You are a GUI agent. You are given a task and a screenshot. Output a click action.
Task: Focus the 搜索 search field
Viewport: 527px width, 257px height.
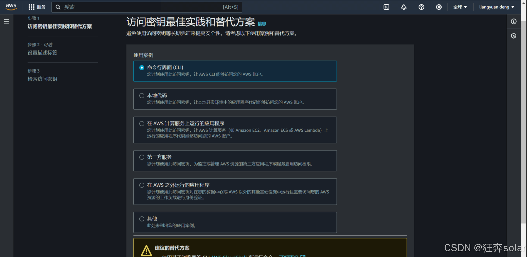[147, 7]
